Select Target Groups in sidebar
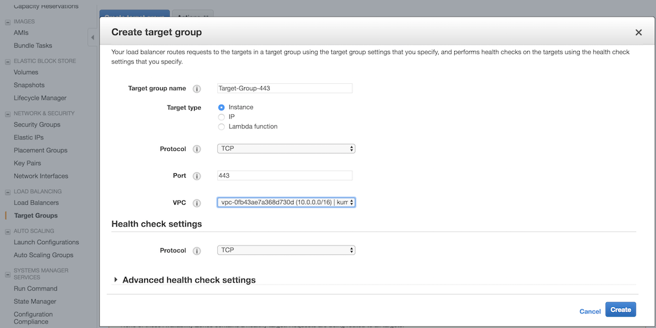Image resolution: width=656 pixels, height=328 pixels. 36,215
